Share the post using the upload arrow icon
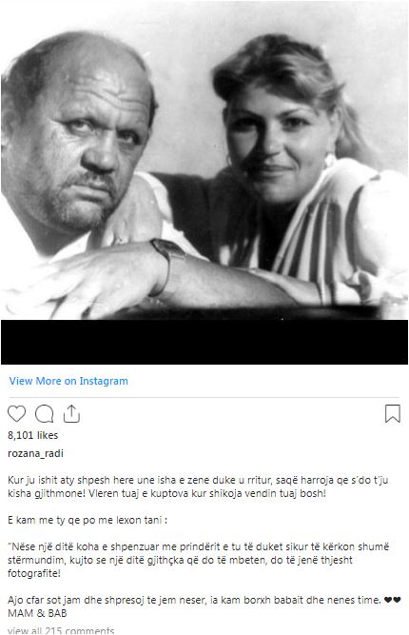409x635 pixels. pos(71,413)
